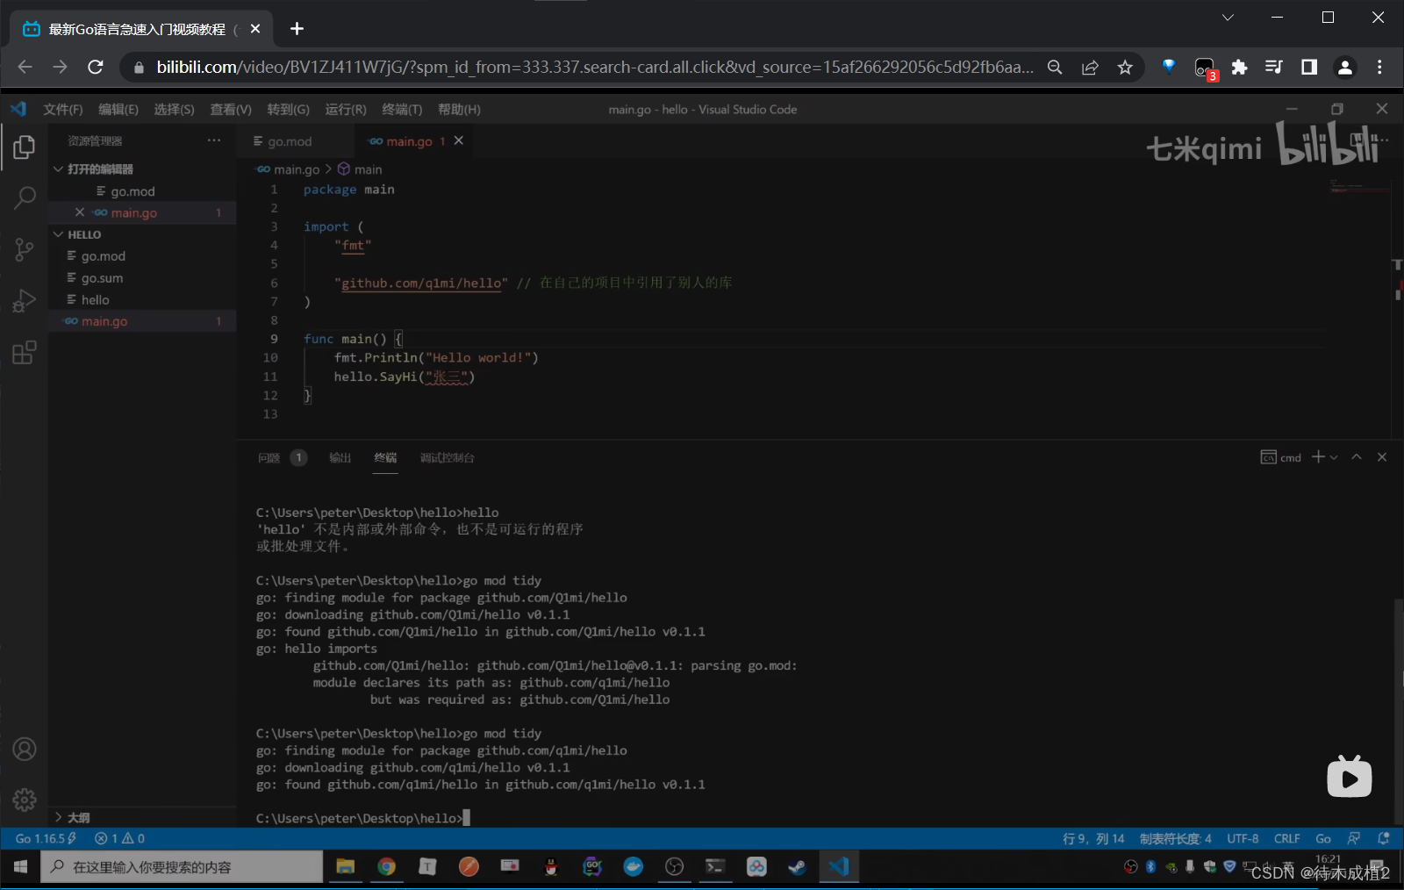
Task: Toggle the browser side panel
Action: (x=1309, y=68)
